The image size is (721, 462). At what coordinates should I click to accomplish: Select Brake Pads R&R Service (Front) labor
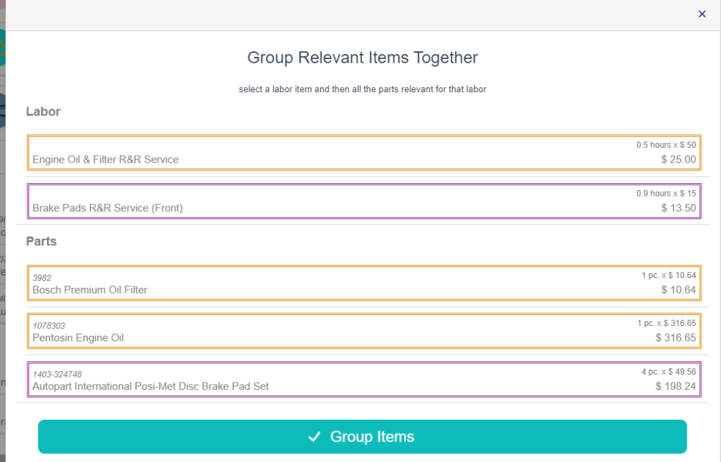point(108,208)
